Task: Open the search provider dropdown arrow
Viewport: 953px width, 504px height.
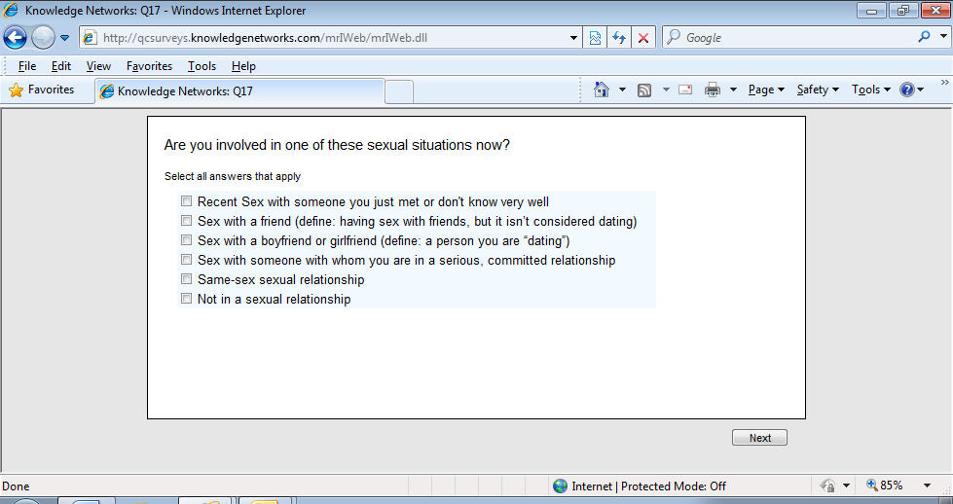Action: coord(943,36)
